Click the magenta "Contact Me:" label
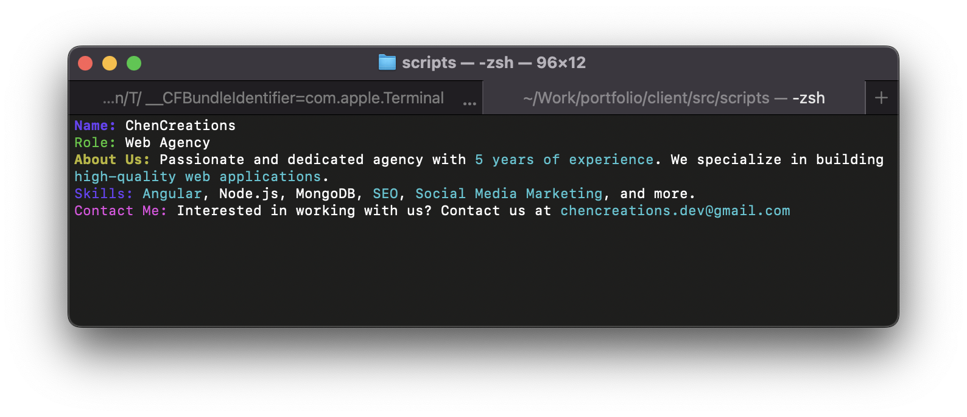Viewport: 967px width, 417px height. 121,211
